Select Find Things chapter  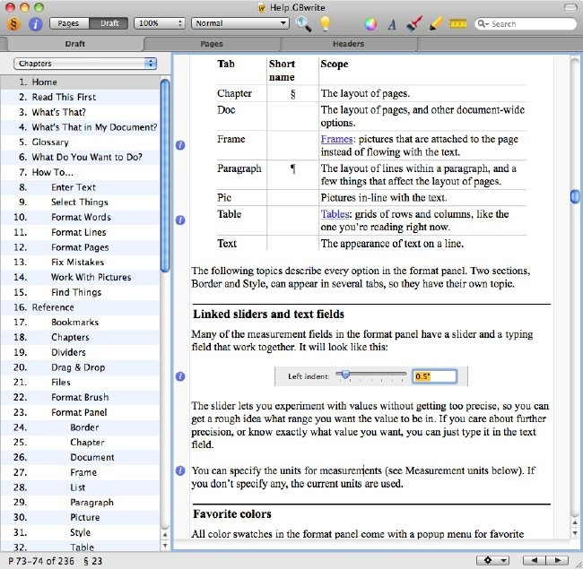(x=81, y=292)
